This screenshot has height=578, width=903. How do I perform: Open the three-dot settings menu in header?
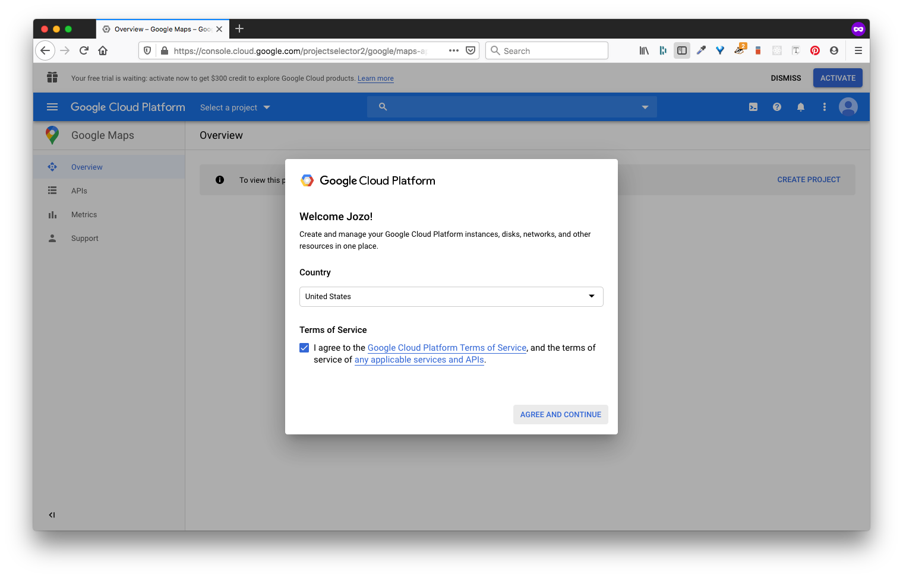[x=824, y=107]
